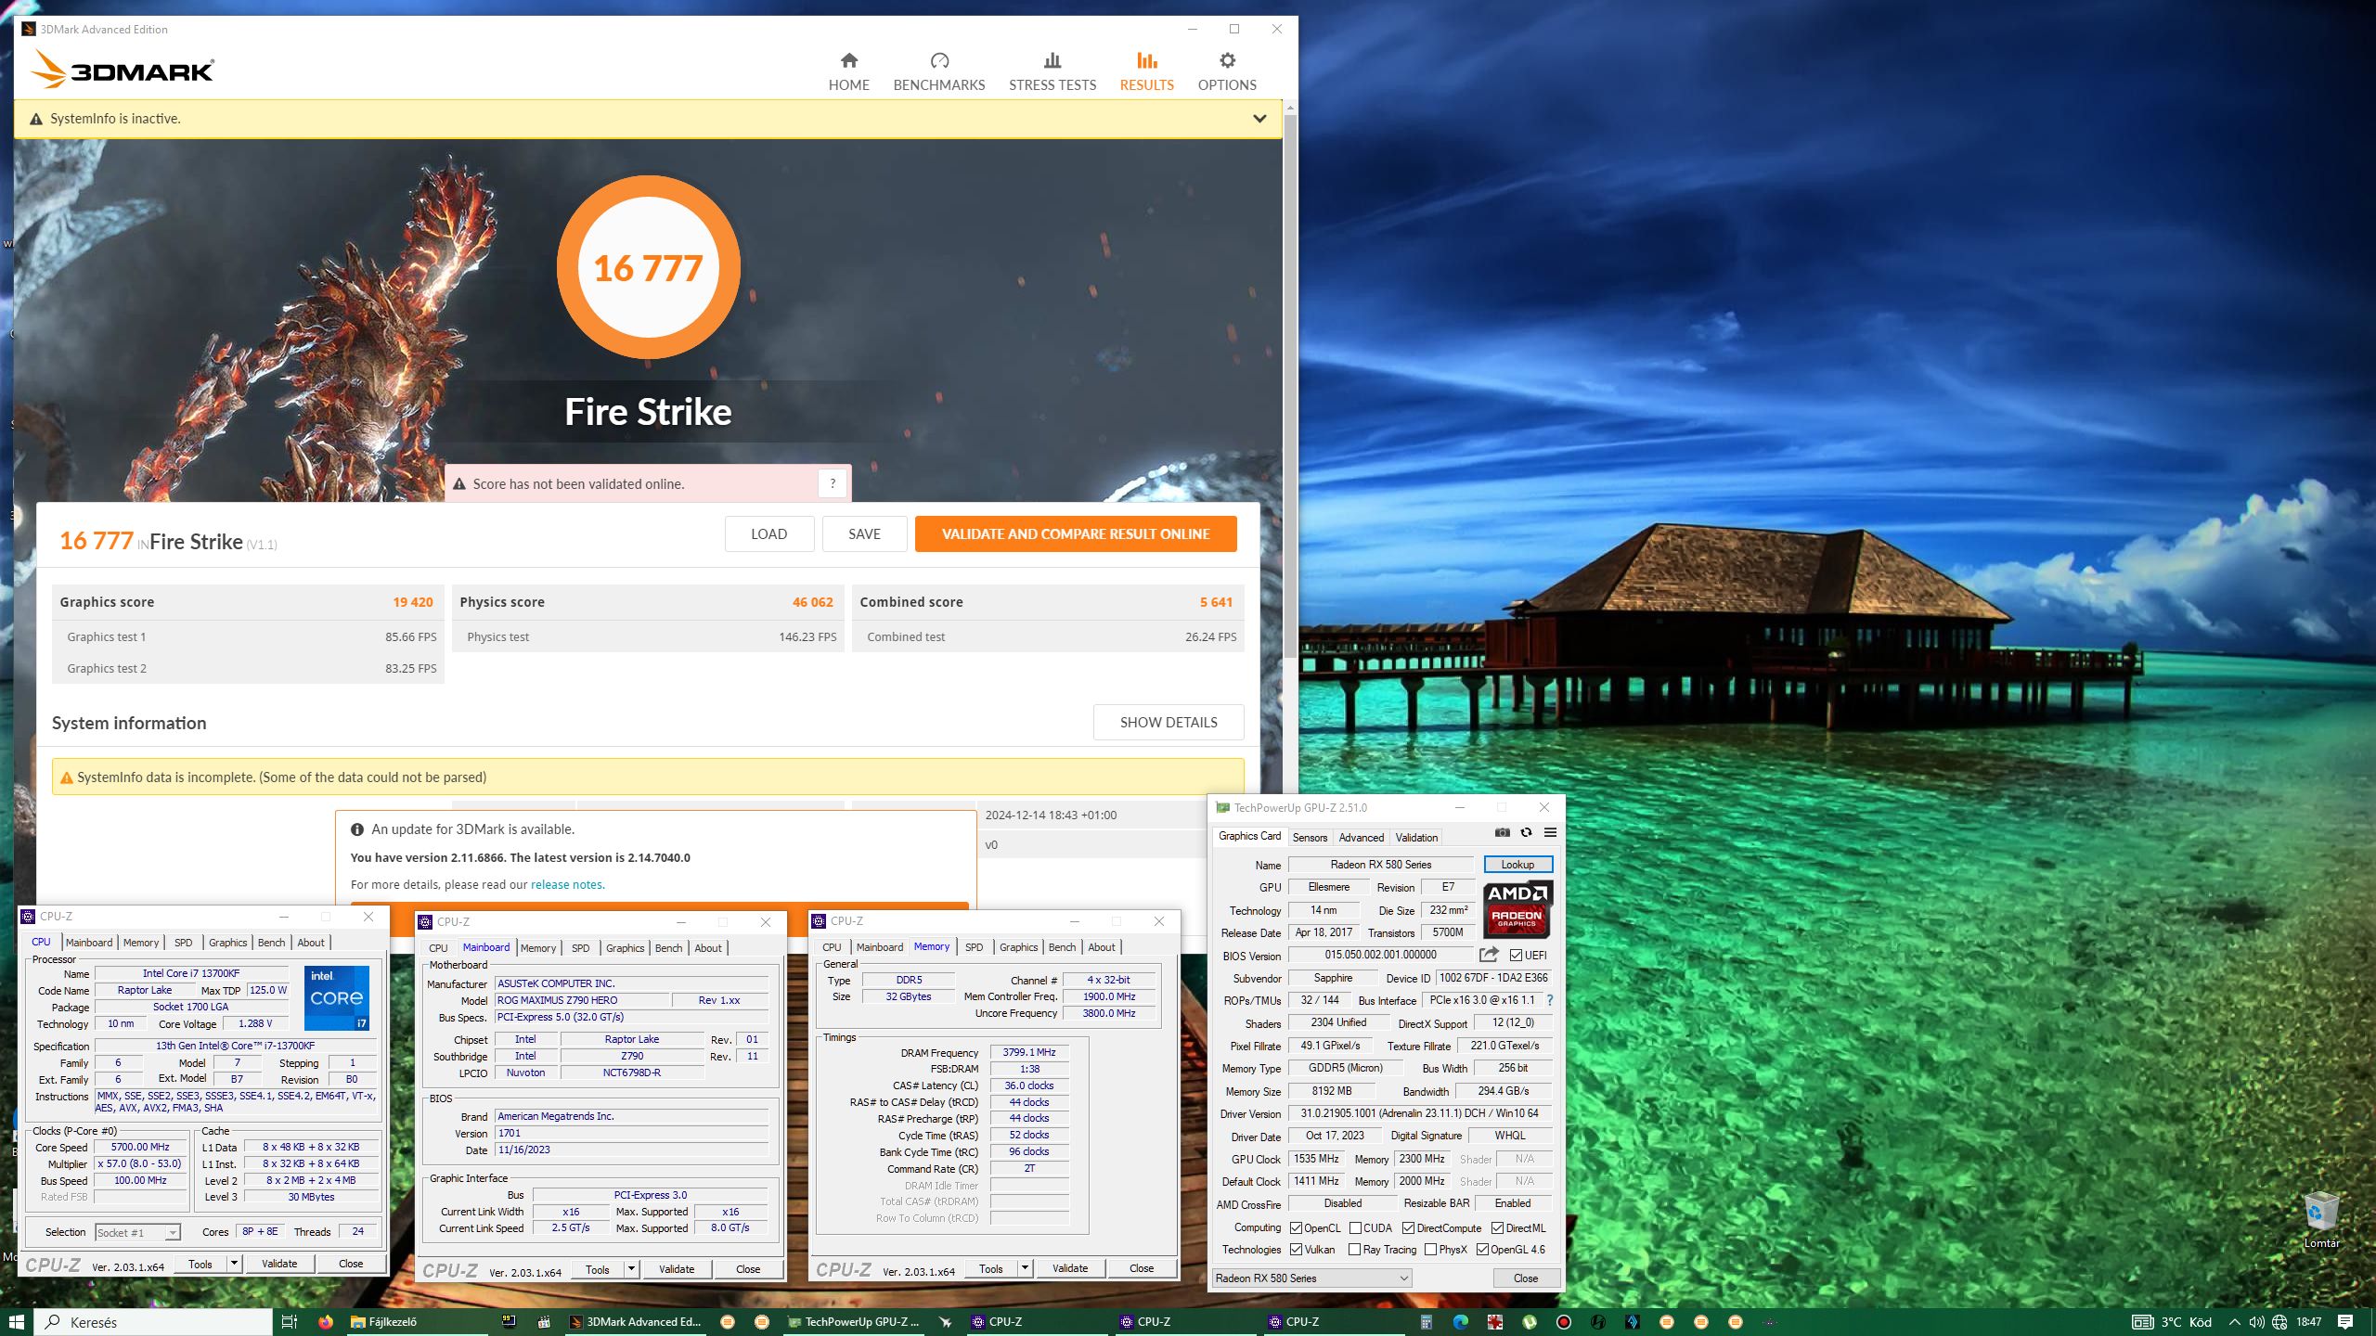Image resolution: width=2376 pixels, height=1336 pixels.
Task: Open the network icon in system tray
Action: (2279, 1322)
